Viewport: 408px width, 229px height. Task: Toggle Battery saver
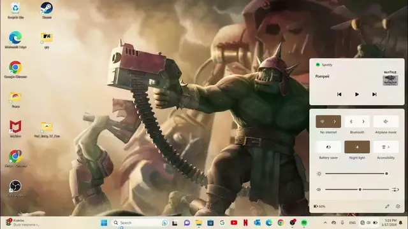coord(328,147)
